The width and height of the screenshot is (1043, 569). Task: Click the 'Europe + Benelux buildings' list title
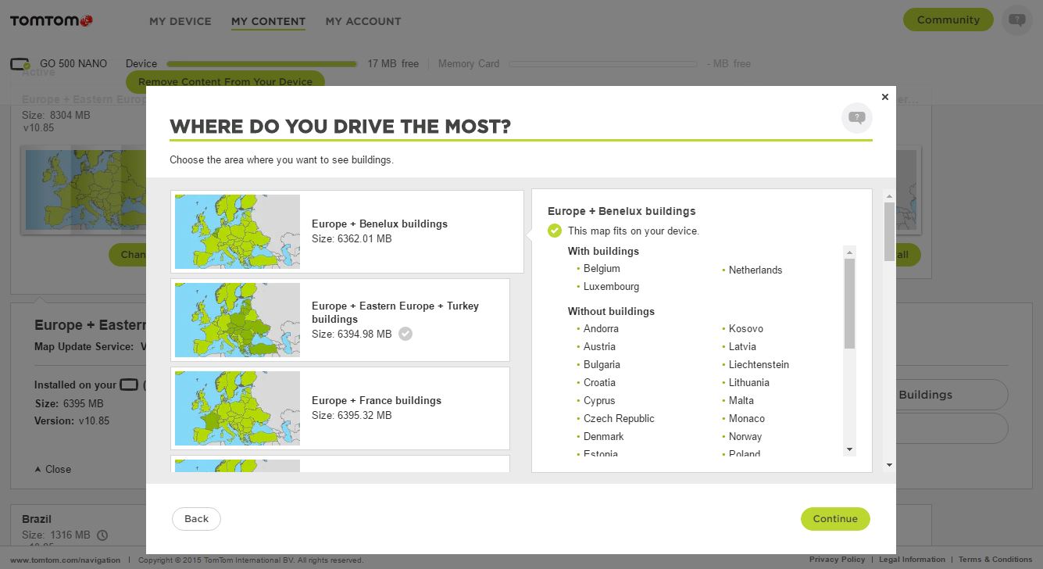[x=380, y=224]
